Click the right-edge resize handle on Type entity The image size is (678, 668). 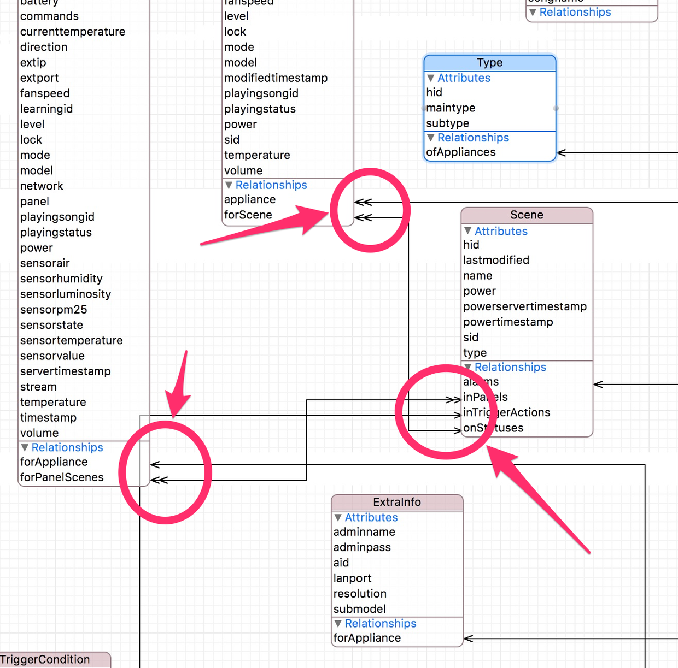click(x=556, y=108)
